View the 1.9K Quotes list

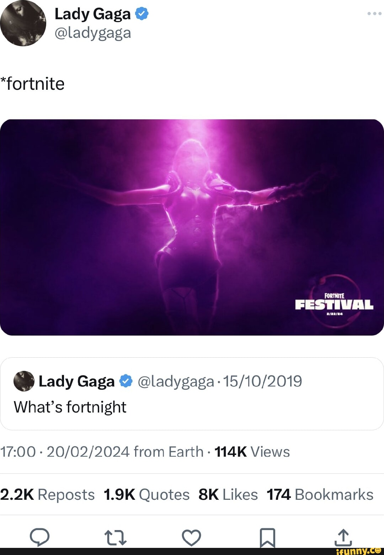pos(146,494)
